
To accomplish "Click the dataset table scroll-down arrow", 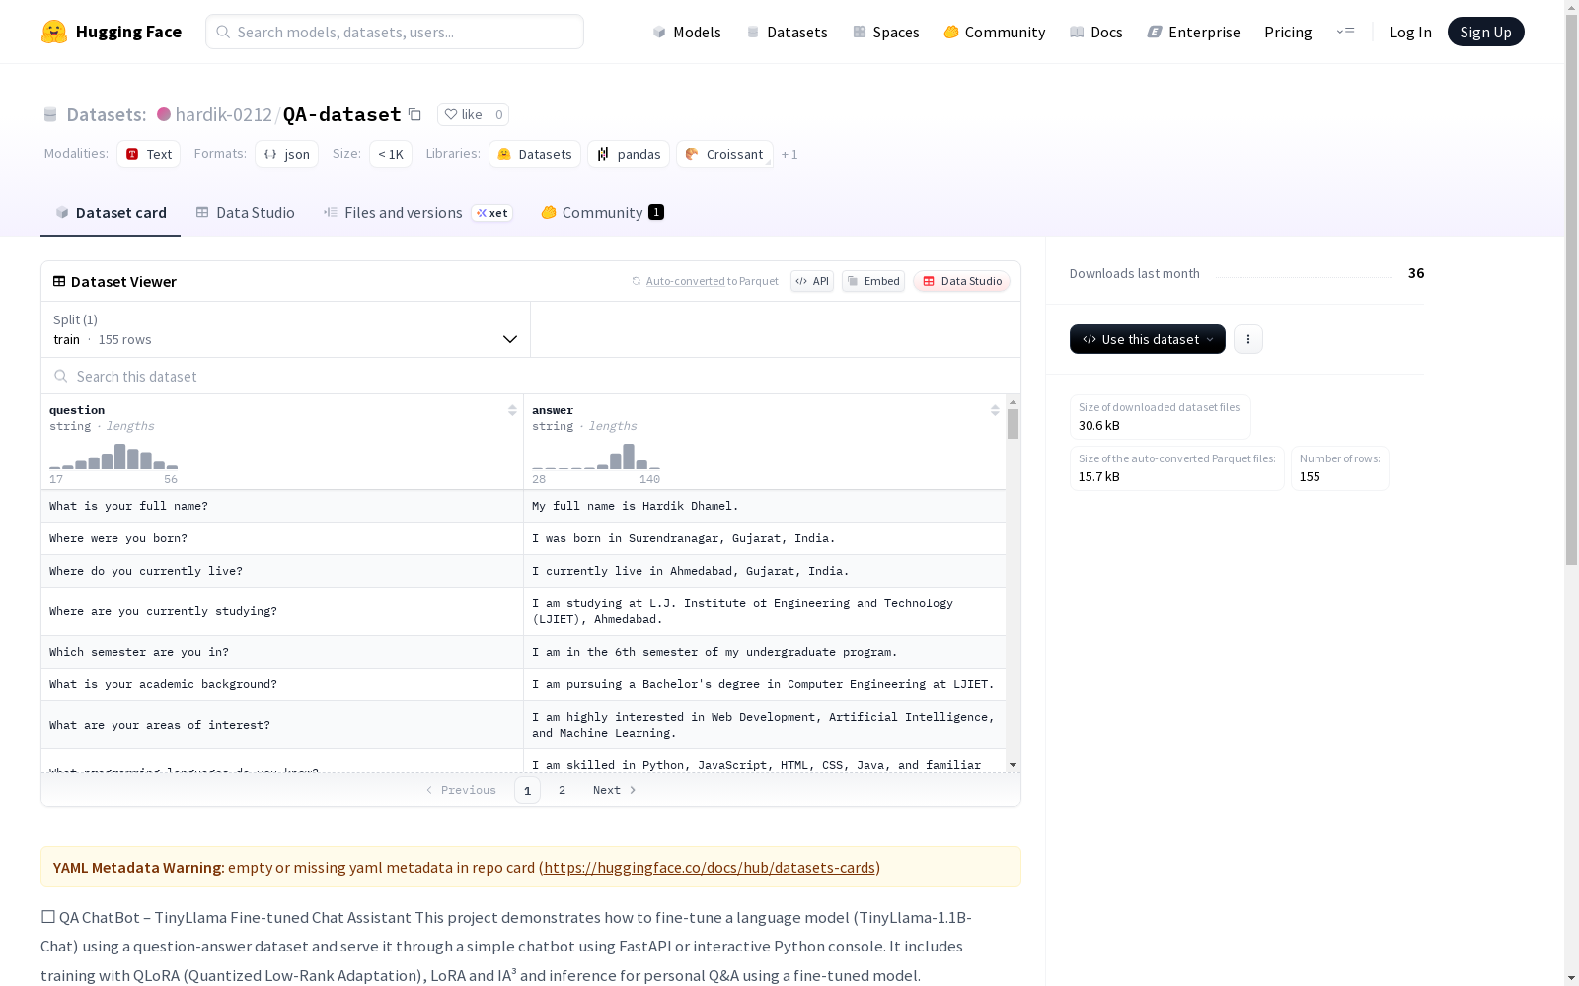I will pyautogui.click(x=1013, y=765).
